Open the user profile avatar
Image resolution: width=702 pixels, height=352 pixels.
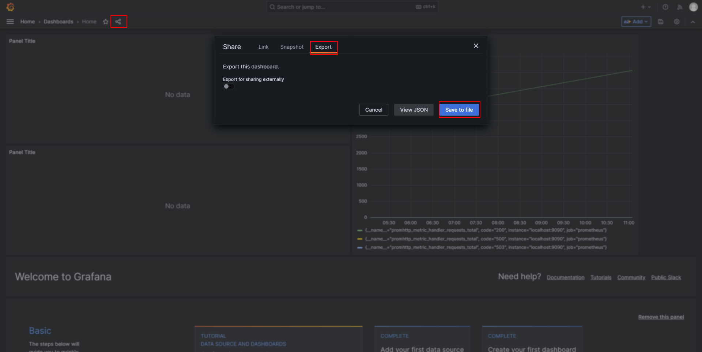coord(694,7)
